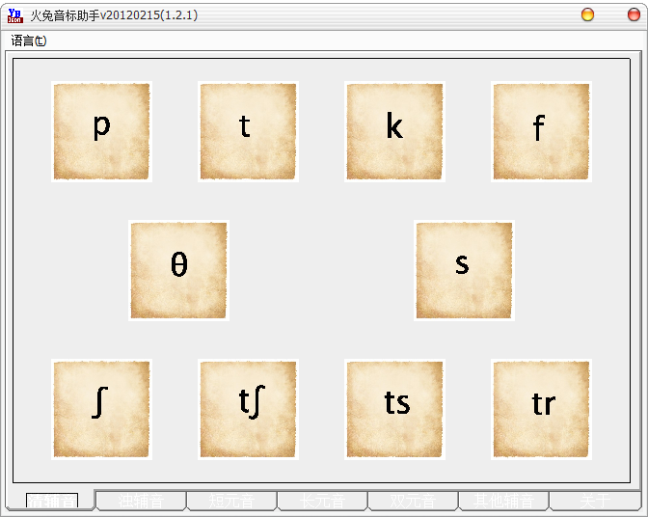Click the 'f' phonetic symbol card
This screenshot has width=648, height=517.
tap(541, 131)
